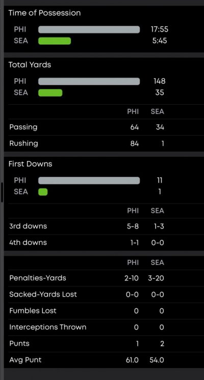Click the green SEA possession bar
This screenshot has height=380, width=204.
click(55, 41)
